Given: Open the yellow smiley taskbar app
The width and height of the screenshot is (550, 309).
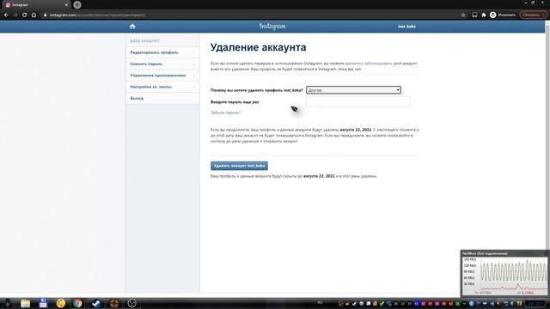Looking at the screenshot, I should click(61, 303).
